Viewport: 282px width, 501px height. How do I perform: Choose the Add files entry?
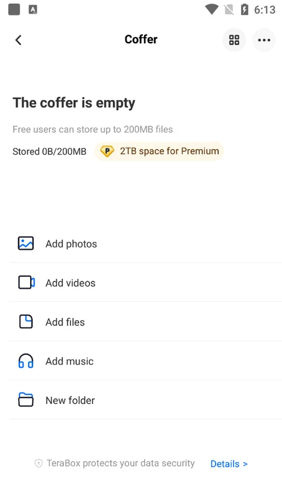146,322
